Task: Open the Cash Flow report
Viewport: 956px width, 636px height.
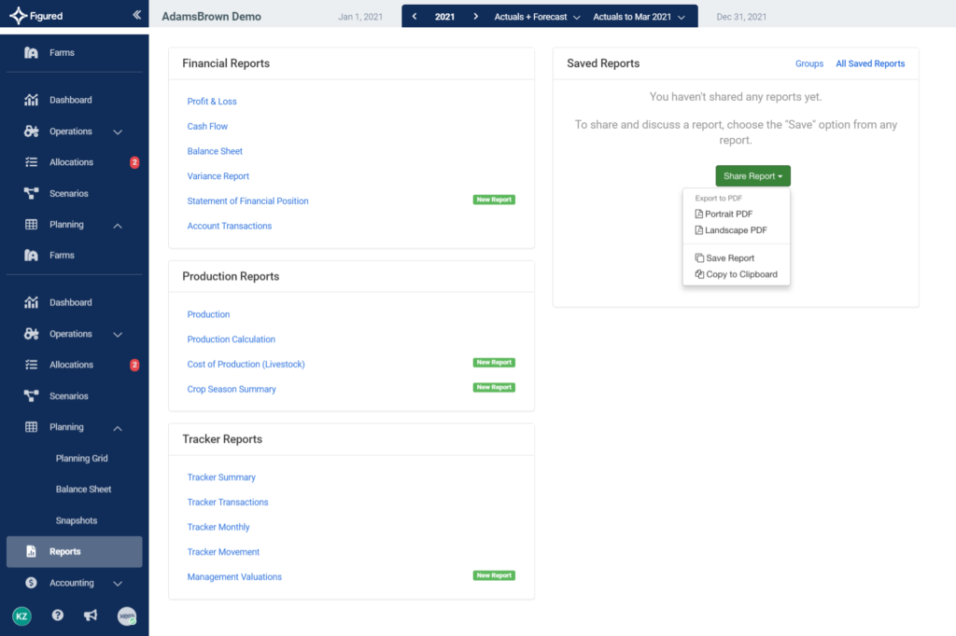Action: (207, 126)
